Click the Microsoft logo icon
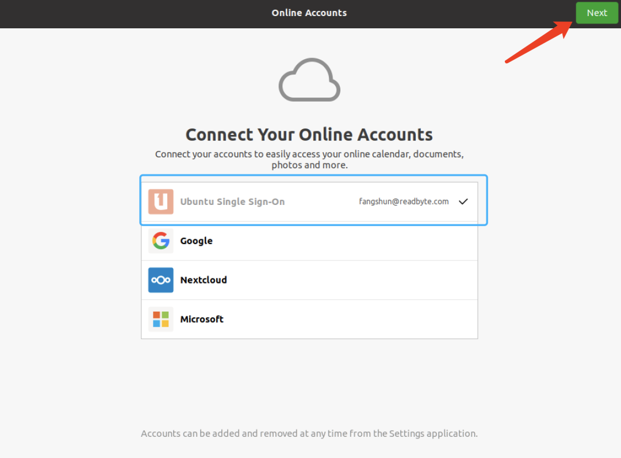 coord(161,319)
